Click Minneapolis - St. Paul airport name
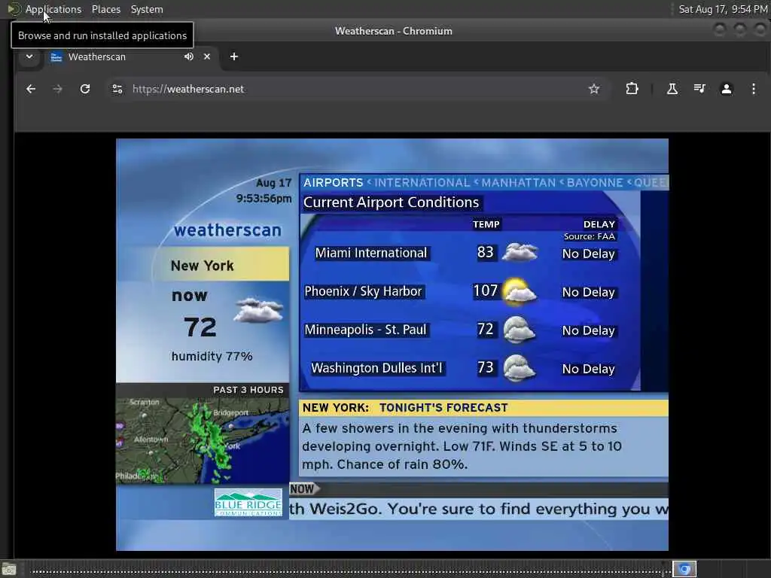The image size is (771, 578). click(x=365, y=330)
